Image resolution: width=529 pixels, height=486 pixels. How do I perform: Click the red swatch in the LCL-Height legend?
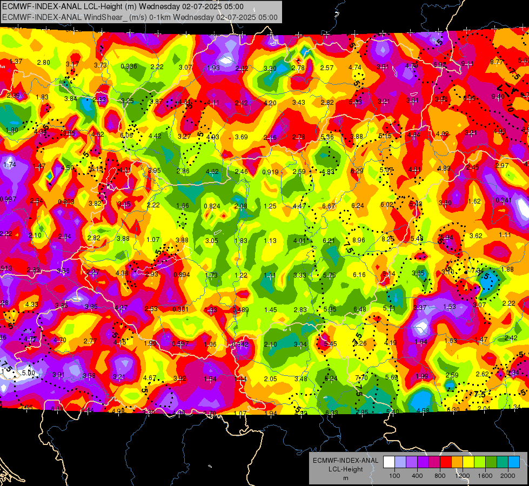click(446, 462)
